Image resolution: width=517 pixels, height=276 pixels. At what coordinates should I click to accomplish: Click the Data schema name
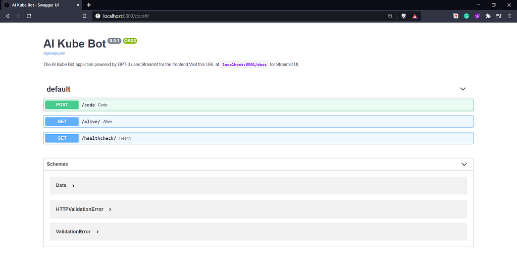tap(61, 185)
